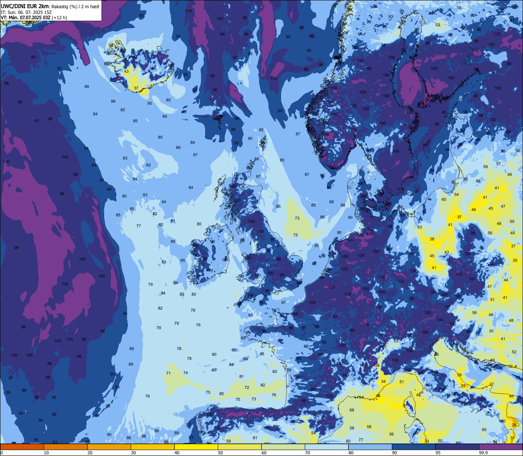Click the humidity value '57' on the map
523x456 pixels.
pos(498,164)
